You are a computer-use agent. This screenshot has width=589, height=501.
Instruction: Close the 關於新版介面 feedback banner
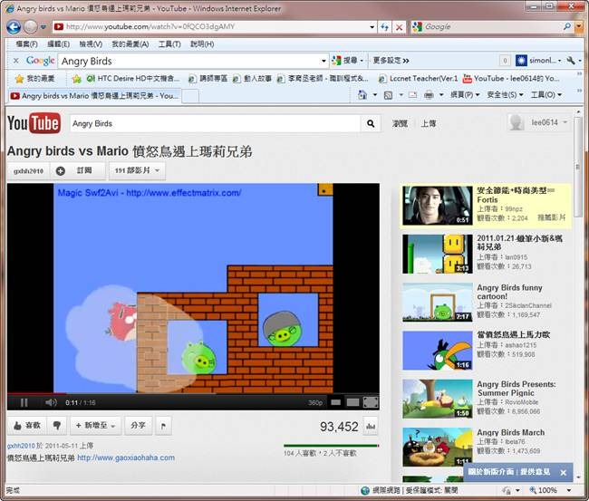[x=563, y=473]
